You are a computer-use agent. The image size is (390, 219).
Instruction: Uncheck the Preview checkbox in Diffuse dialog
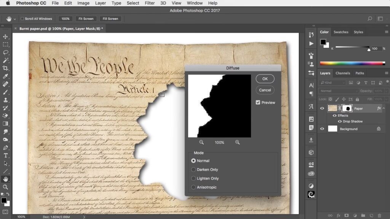click(x=258, y=102)
